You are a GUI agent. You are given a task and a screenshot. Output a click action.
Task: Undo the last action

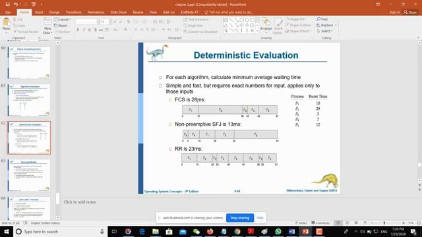(x=16, y=5)
